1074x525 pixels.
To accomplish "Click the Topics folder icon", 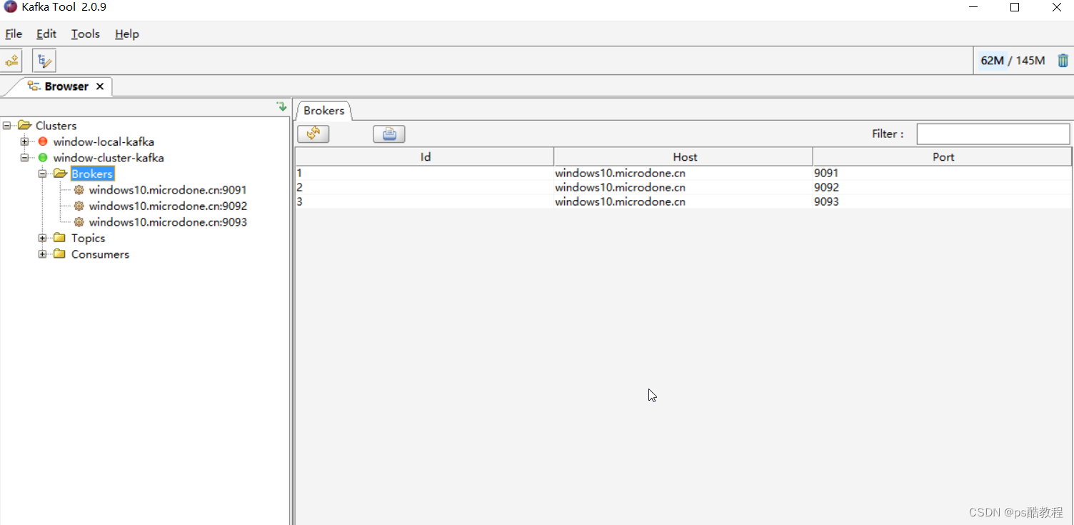I will point(60,238).
